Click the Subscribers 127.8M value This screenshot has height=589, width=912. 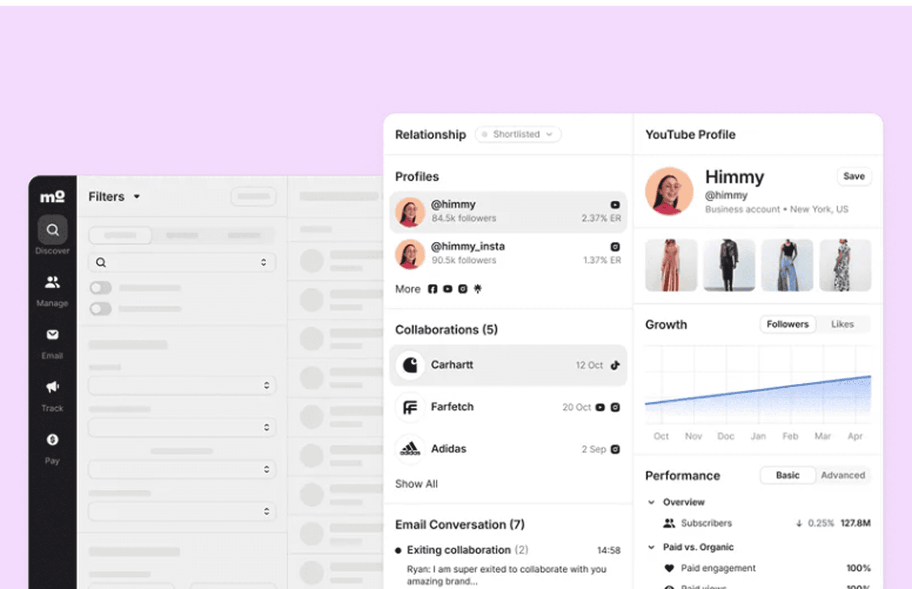point(855,523)
